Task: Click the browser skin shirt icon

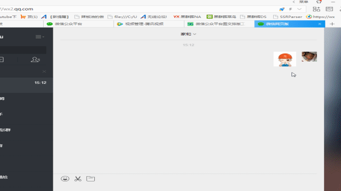Action: (319, 2)
